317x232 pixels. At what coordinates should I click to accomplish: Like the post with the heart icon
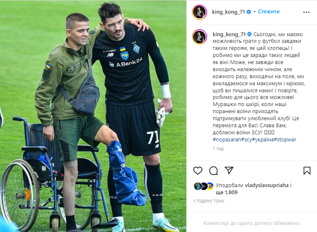pos(198,171)
